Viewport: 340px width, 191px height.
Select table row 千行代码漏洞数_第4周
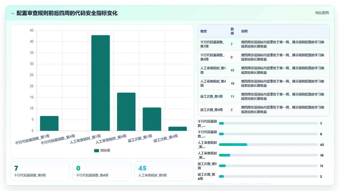click(263, 57)
